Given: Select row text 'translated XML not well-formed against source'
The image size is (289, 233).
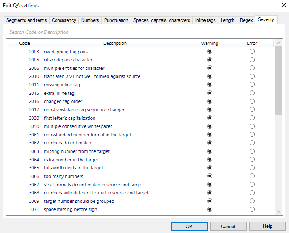Looking at the screenshot, I should coord(92,76).
